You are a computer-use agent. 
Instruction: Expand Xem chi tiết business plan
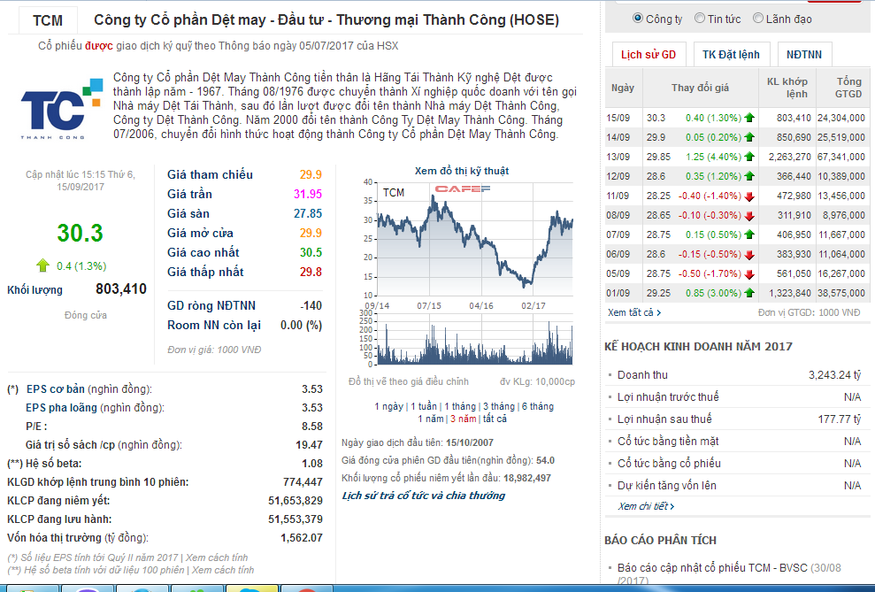[646, 506]
